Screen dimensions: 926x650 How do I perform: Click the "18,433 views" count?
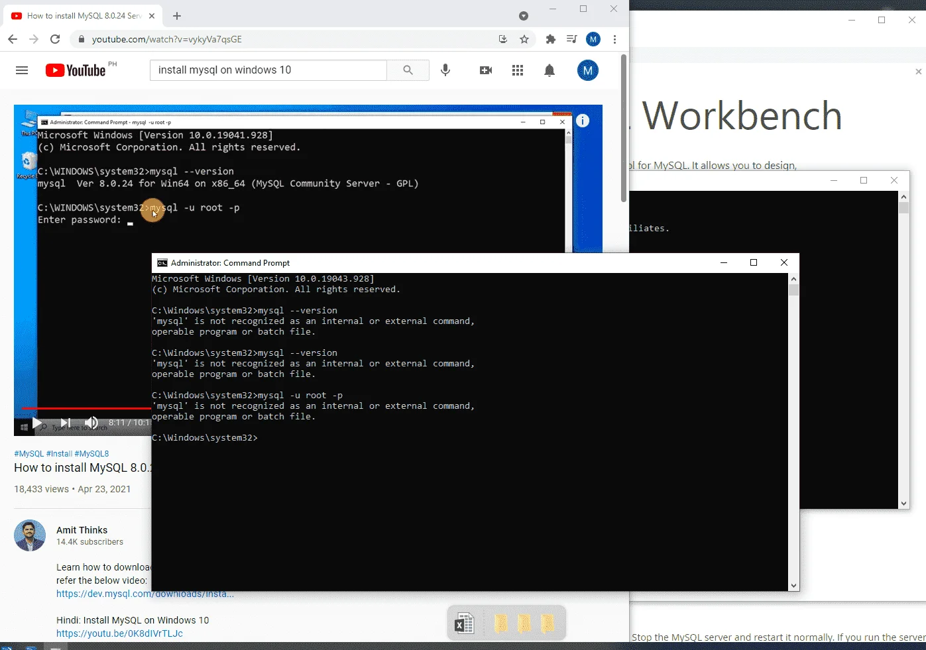tap(41, 489)
